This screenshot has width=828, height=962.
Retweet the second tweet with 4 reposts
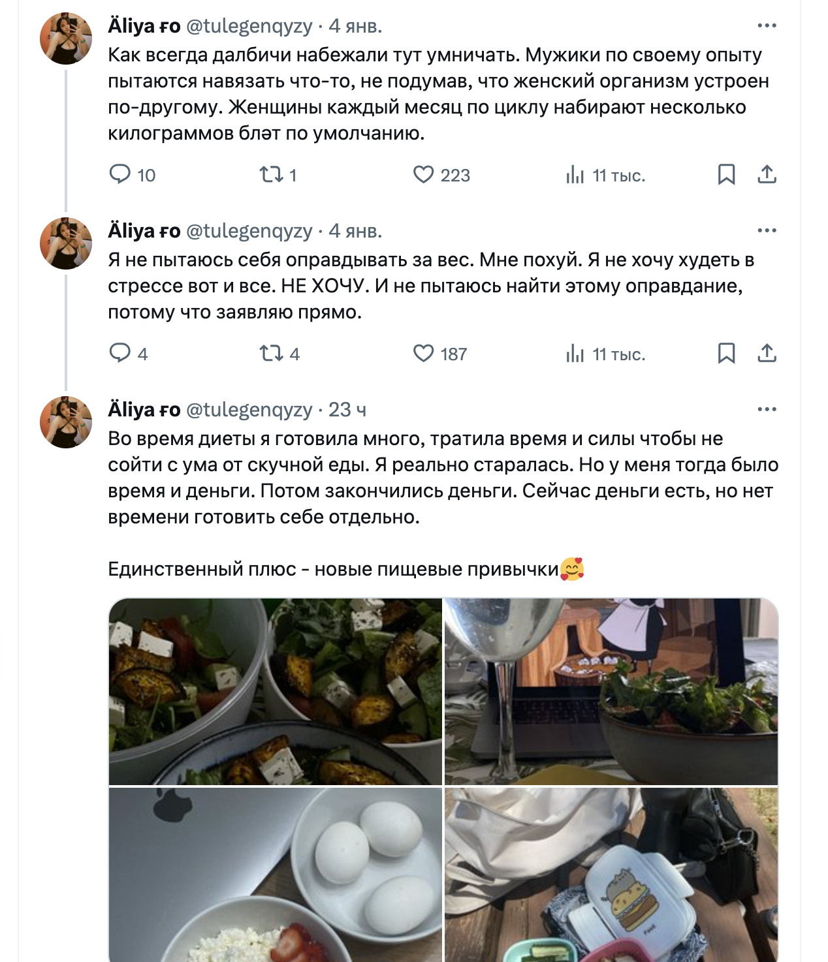coord(270,354)
